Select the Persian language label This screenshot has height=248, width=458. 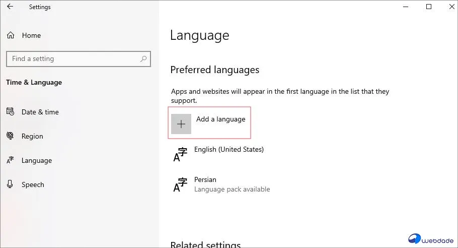point(205,179)
